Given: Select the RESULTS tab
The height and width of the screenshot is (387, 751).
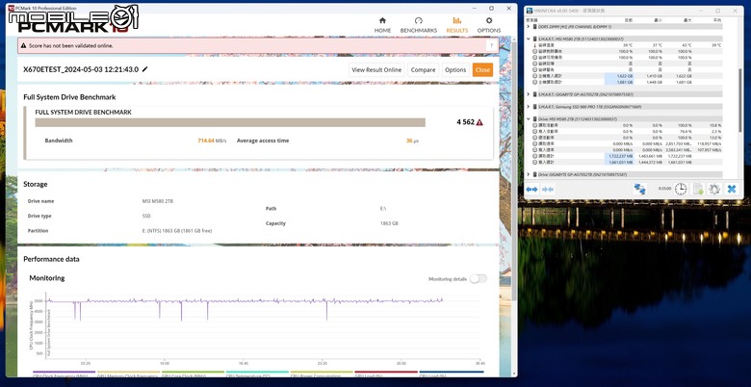Looking at the screenshot, I should [457, 25].
